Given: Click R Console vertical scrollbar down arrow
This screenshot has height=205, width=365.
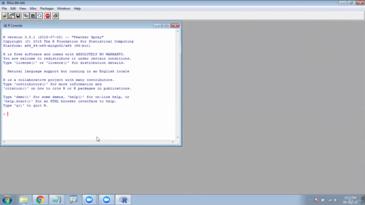Looking at the screenshot, I should [177, 137].
